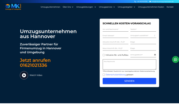Click the info@mkumzug-hannover.de email link

point(163,1)
